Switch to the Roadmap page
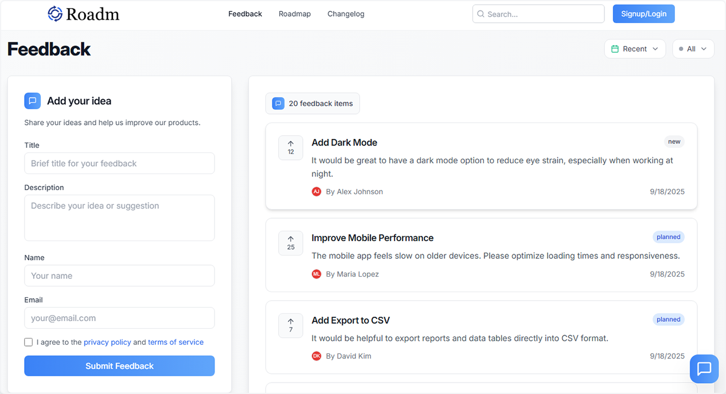The width and height of the screenshot is (726, 394). [294, 13]
